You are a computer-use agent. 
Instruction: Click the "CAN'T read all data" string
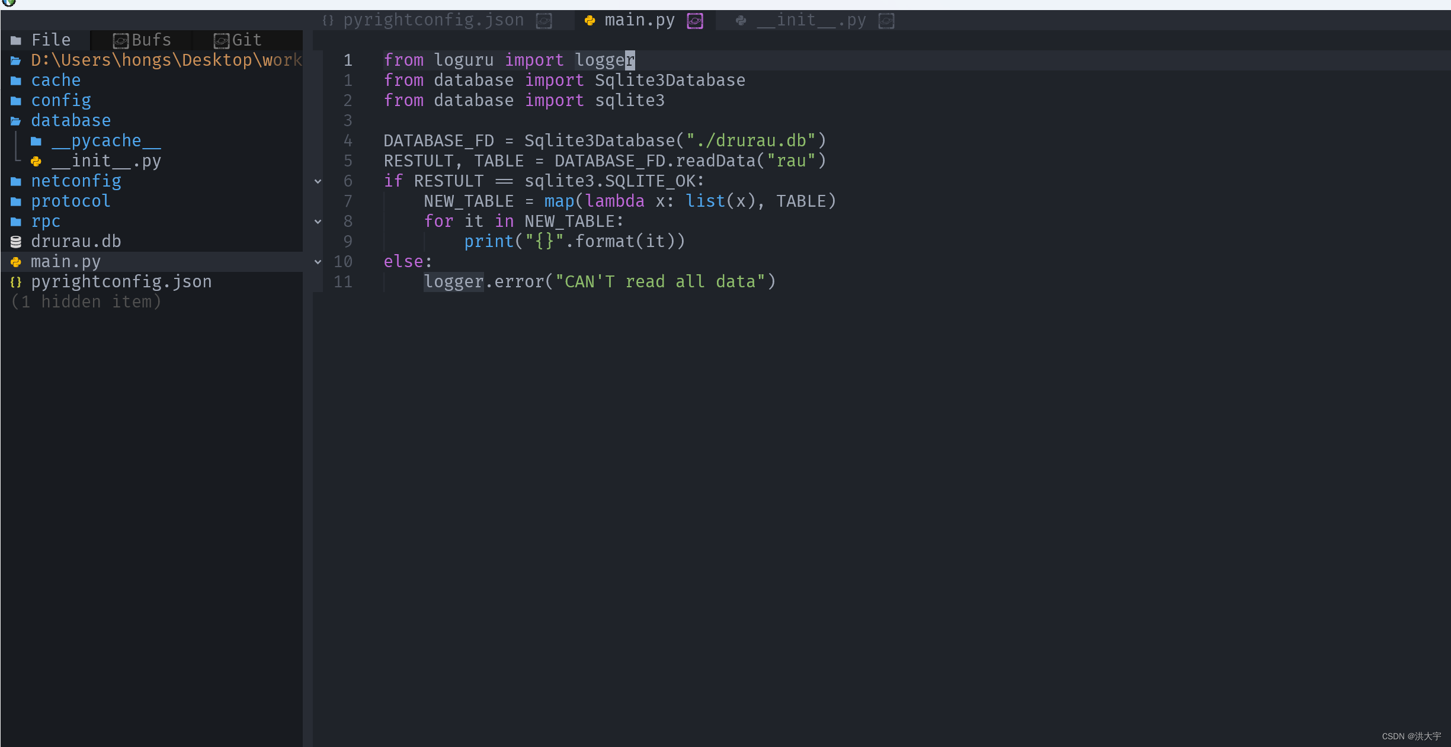pyautogui.click(x=660, y=281)
